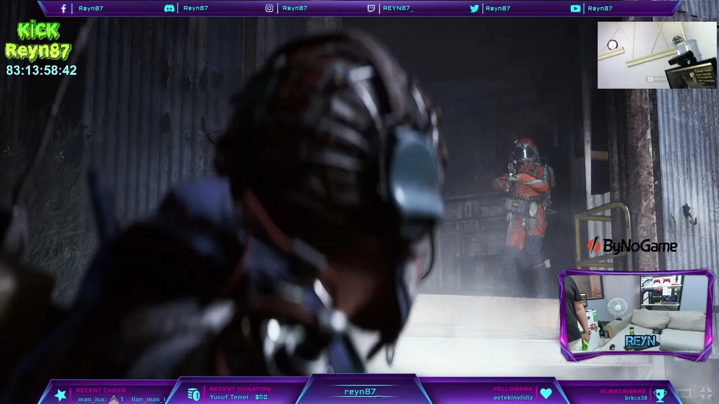Click the reyn87_ name in the bottom center
The height and width of the screenshot is (404, 719).
pos(360,392)
